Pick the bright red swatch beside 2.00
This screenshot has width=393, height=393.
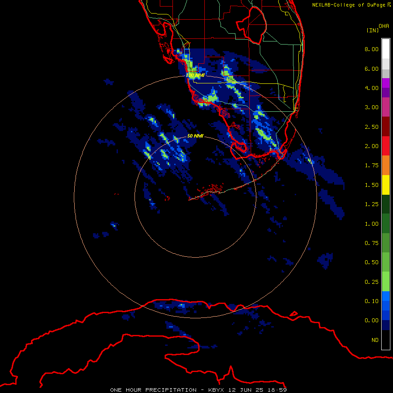click(386, 146)
